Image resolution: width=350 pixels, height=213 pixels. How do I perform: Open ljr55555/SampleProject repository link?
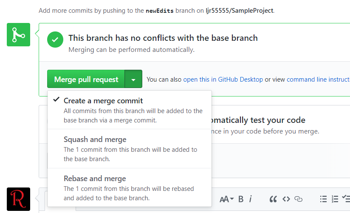click(240, 11)
